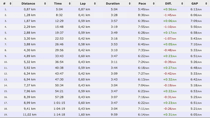Click sort arrows icon in GAP header
The image size is (210, 118).
pos(206,4)
